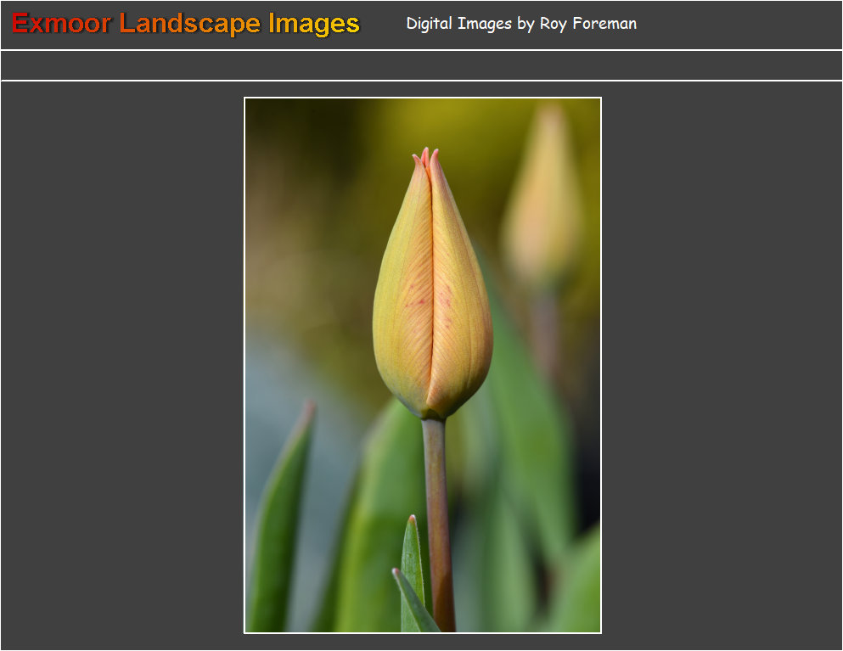Click the red word "Exmoor" in the title
The image size is (843, 651).
(61, 24)
